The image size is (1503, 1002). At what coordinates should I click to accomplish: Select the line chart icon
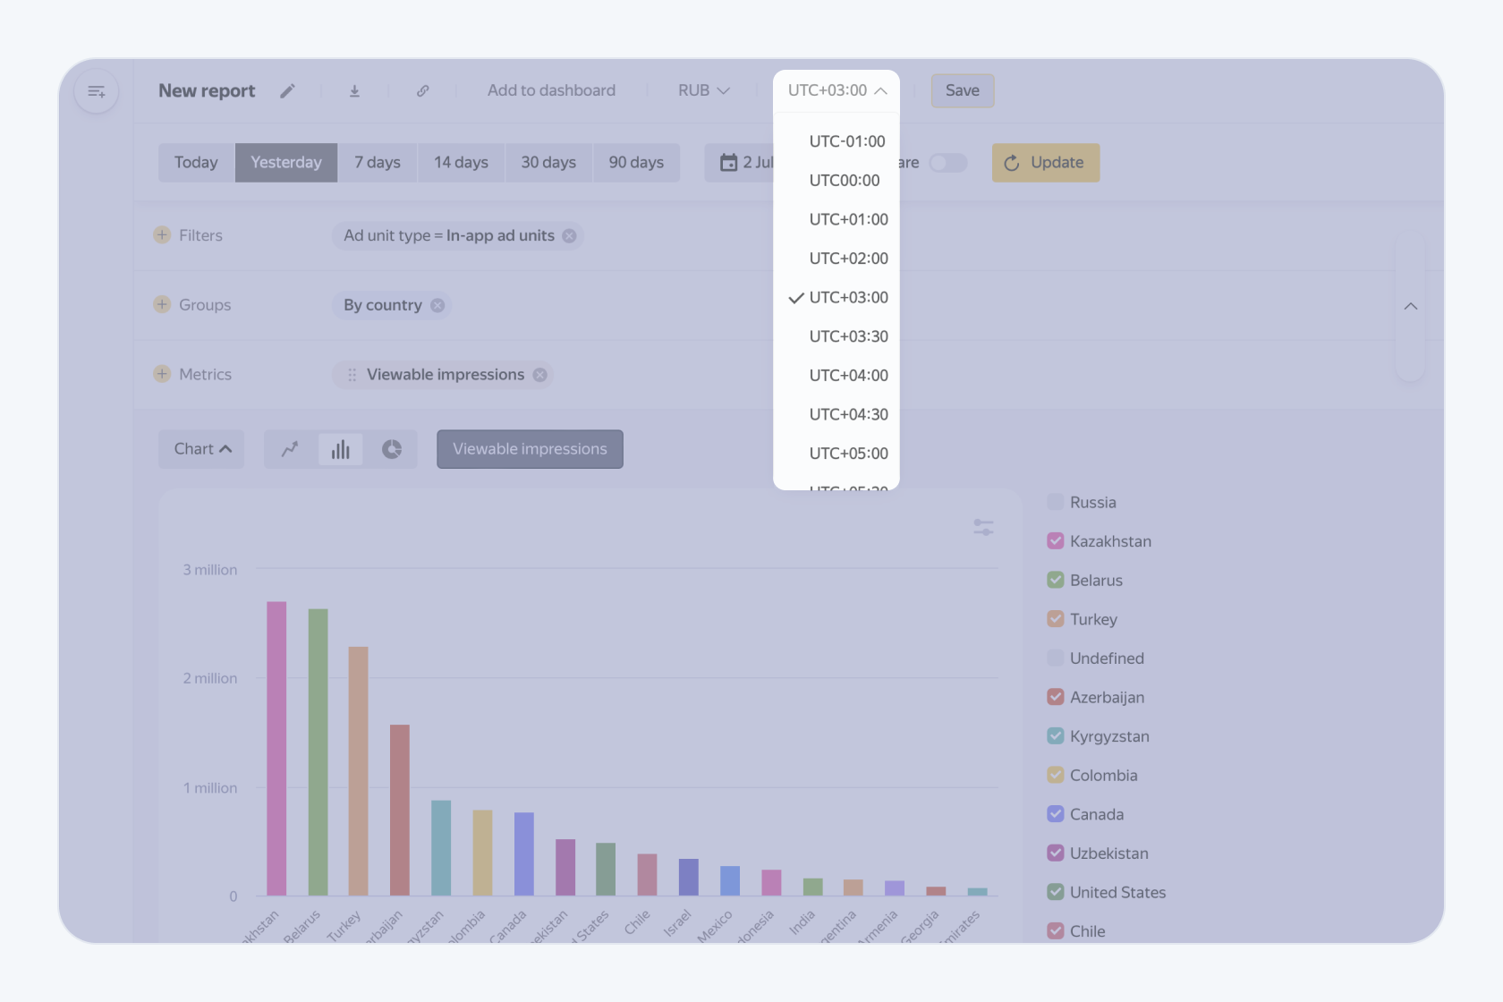tap(290, 449)
